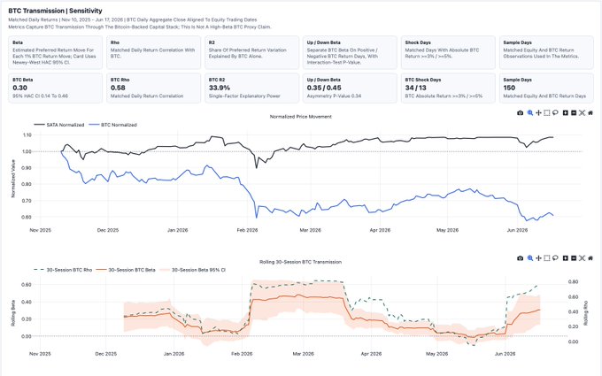Click the BTC Beta value 0.30
This screenshot has height=376, width=602.
click(x=20, y=88)
